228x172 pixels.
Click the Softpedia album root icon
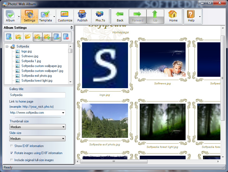[x=13, y=46]
